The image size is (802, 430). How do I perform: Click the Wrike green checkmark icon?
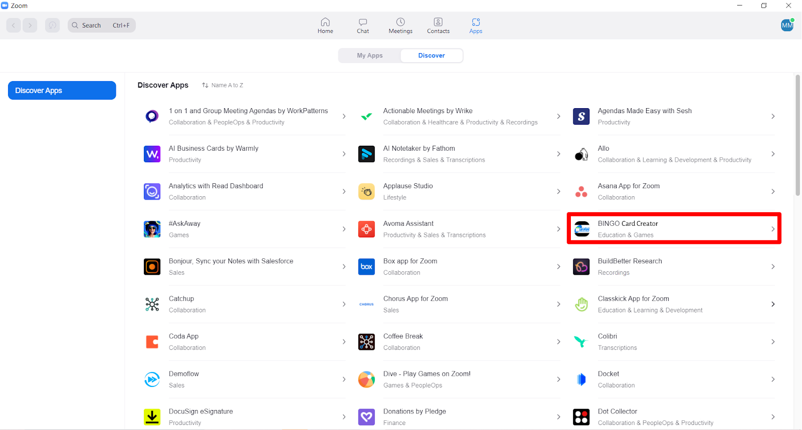pyautogui.click(x=366, y=117)
